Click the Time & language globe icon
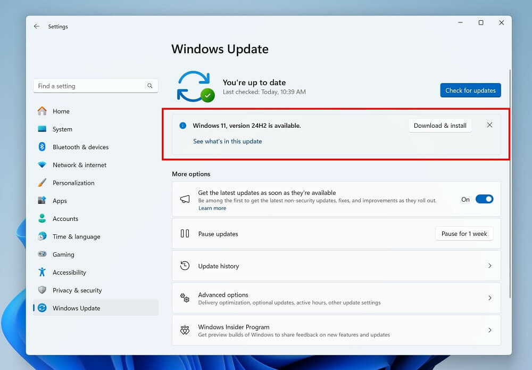 click(42, 236)
